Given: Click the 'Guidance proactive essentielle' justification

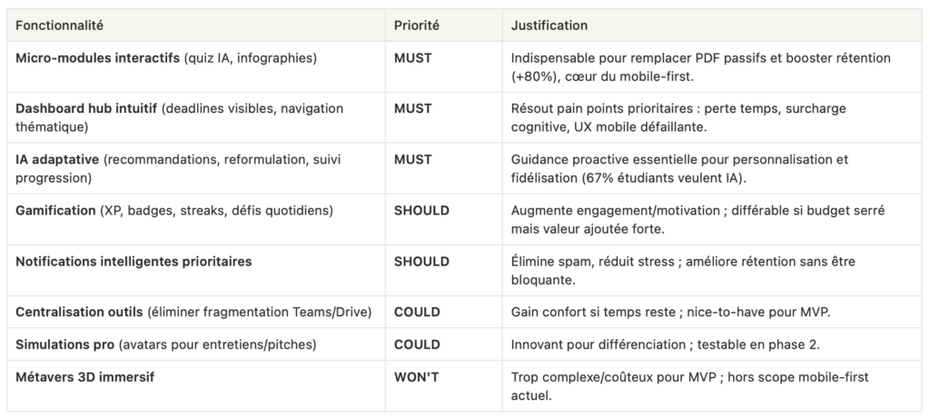Looking at the screenshot, I should pos(679,168).
